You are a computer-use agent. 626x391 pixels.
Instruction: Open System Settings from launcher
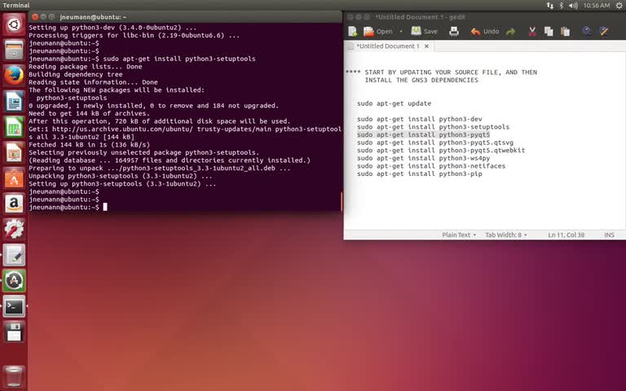14,230
